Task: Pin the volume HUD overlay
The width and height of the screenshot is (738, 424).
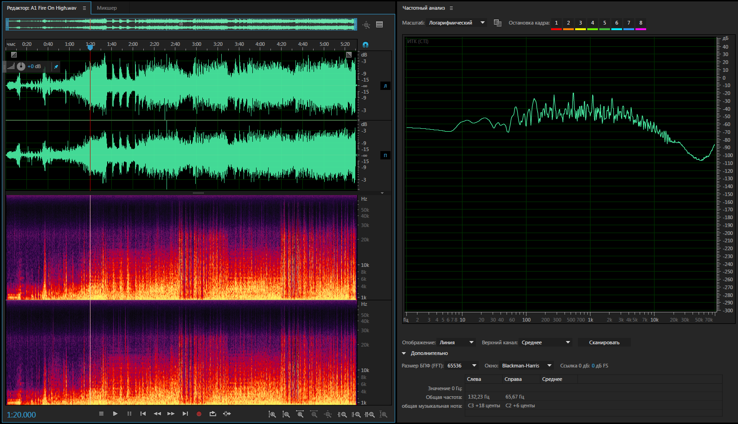Action: coord(56,67)
